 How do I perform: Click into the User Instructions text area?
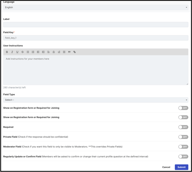96,70
